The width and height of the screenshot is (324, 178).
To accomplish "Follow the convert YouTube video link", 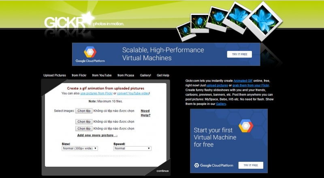I will [x=133, y=93].
